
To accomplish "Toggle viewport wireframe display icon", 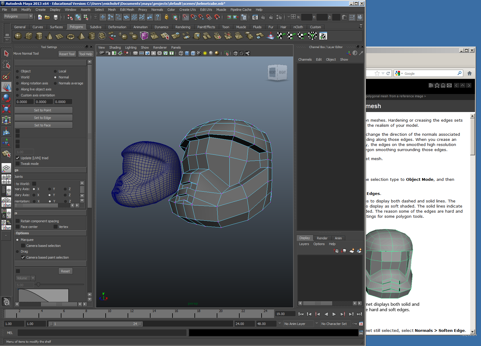I will (181, 53).
